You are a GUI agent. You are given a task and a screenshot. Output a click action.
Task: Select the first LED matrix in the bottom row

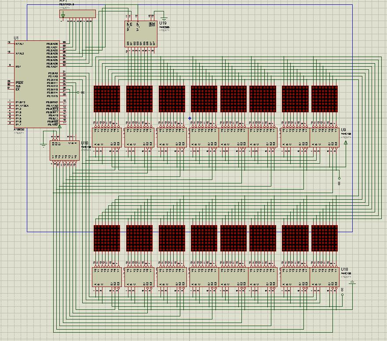(107, 238)
